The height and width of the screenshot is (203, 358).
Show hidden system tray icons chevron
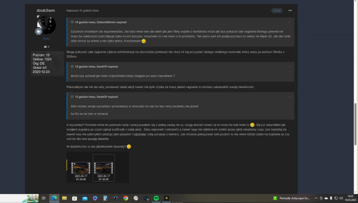[x=316, y=198]
